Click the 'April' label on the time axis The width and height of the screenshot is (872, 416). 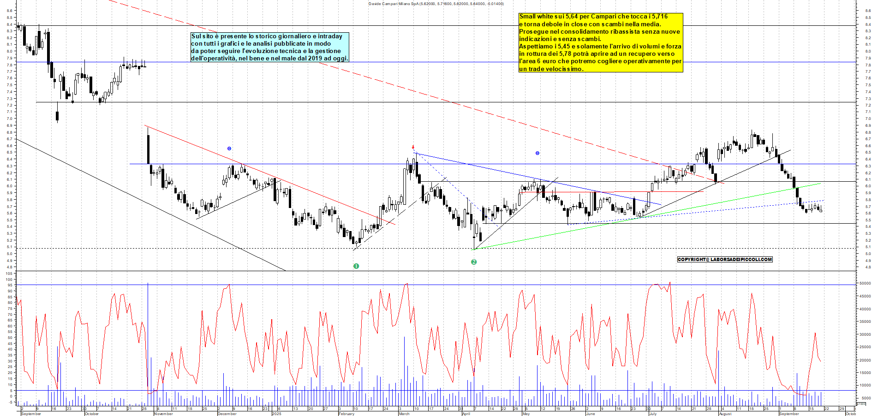(x=466, y=414)
